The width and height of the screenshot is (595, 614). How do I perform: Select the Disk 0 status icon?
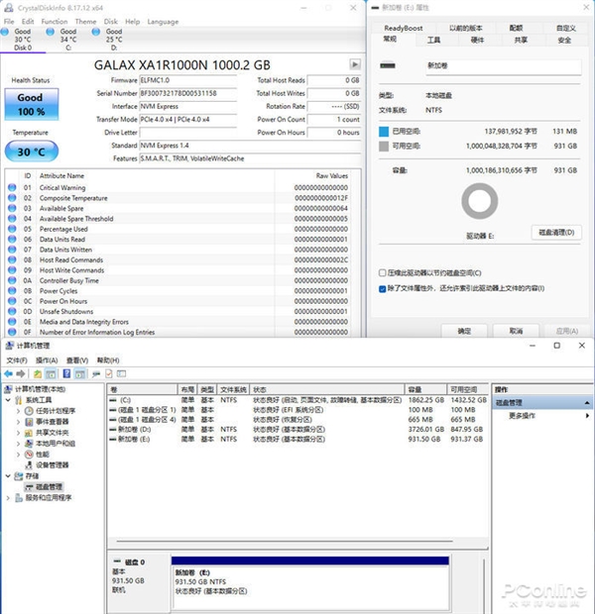click(x=5, y=32)
